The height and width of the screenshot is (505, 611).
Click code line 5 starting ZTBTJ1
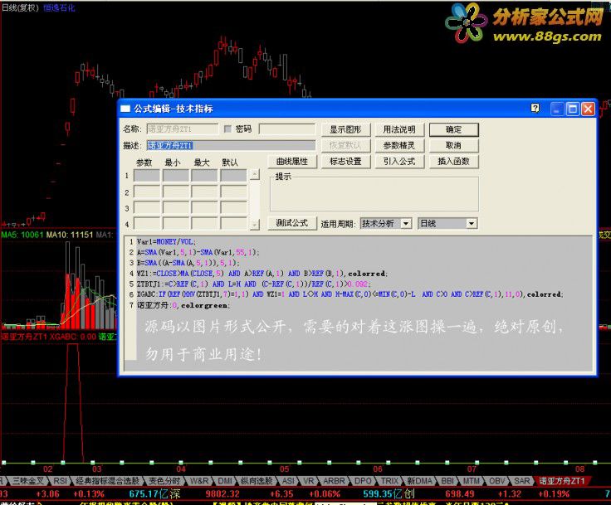coord(254,284)
